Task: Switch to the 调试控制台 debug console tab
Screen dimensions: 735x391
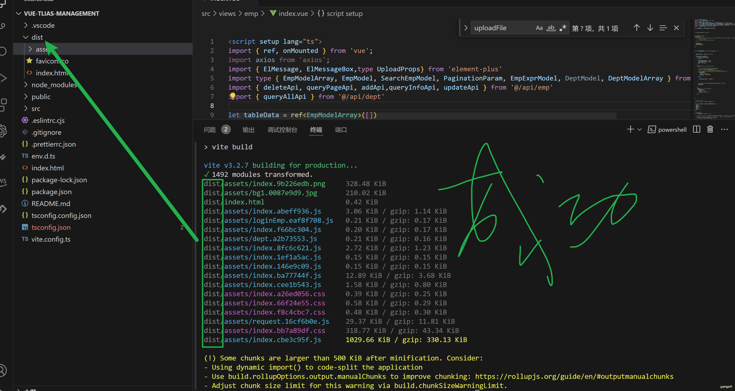Action: pos(282,130)
